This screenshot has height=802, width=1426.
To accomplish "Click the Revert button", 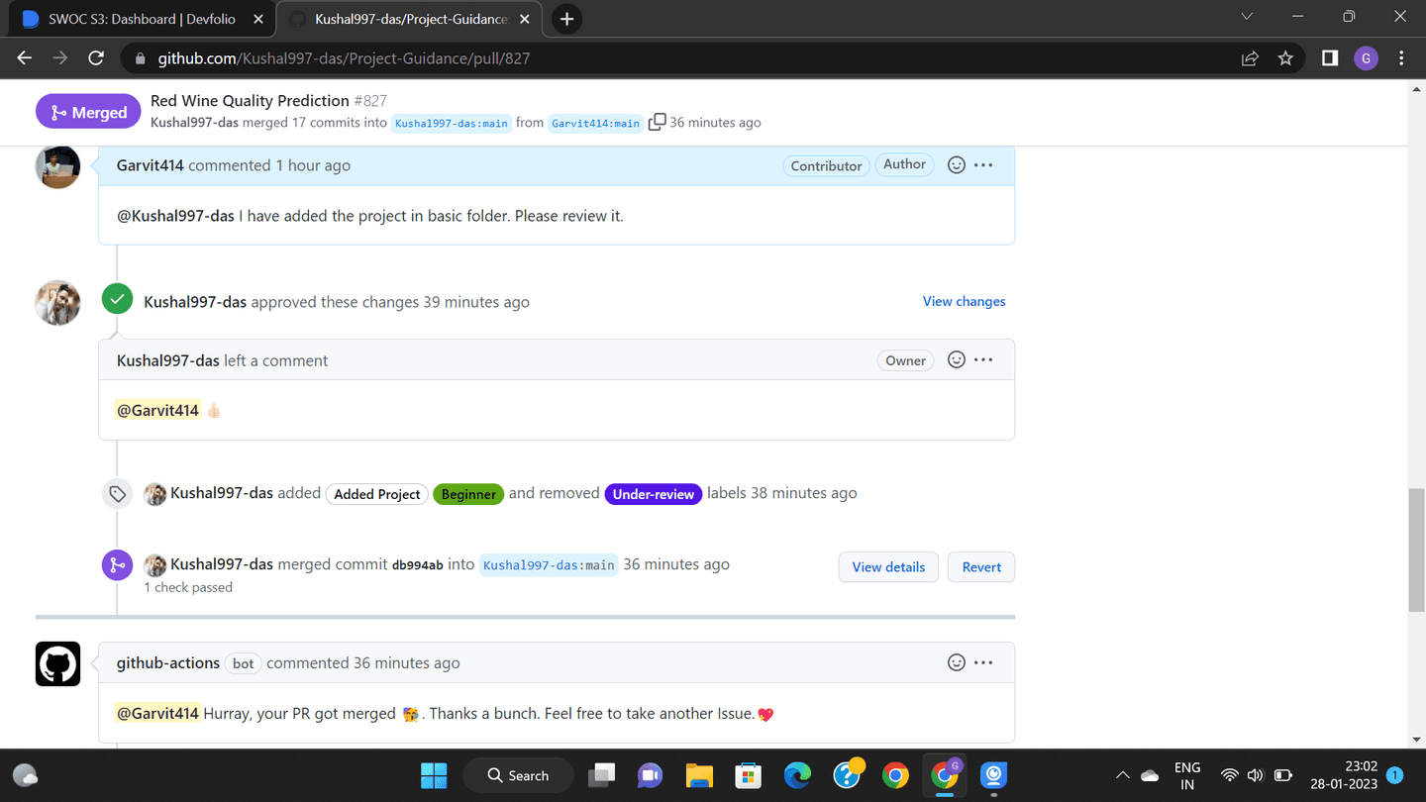I will [981, 566].
